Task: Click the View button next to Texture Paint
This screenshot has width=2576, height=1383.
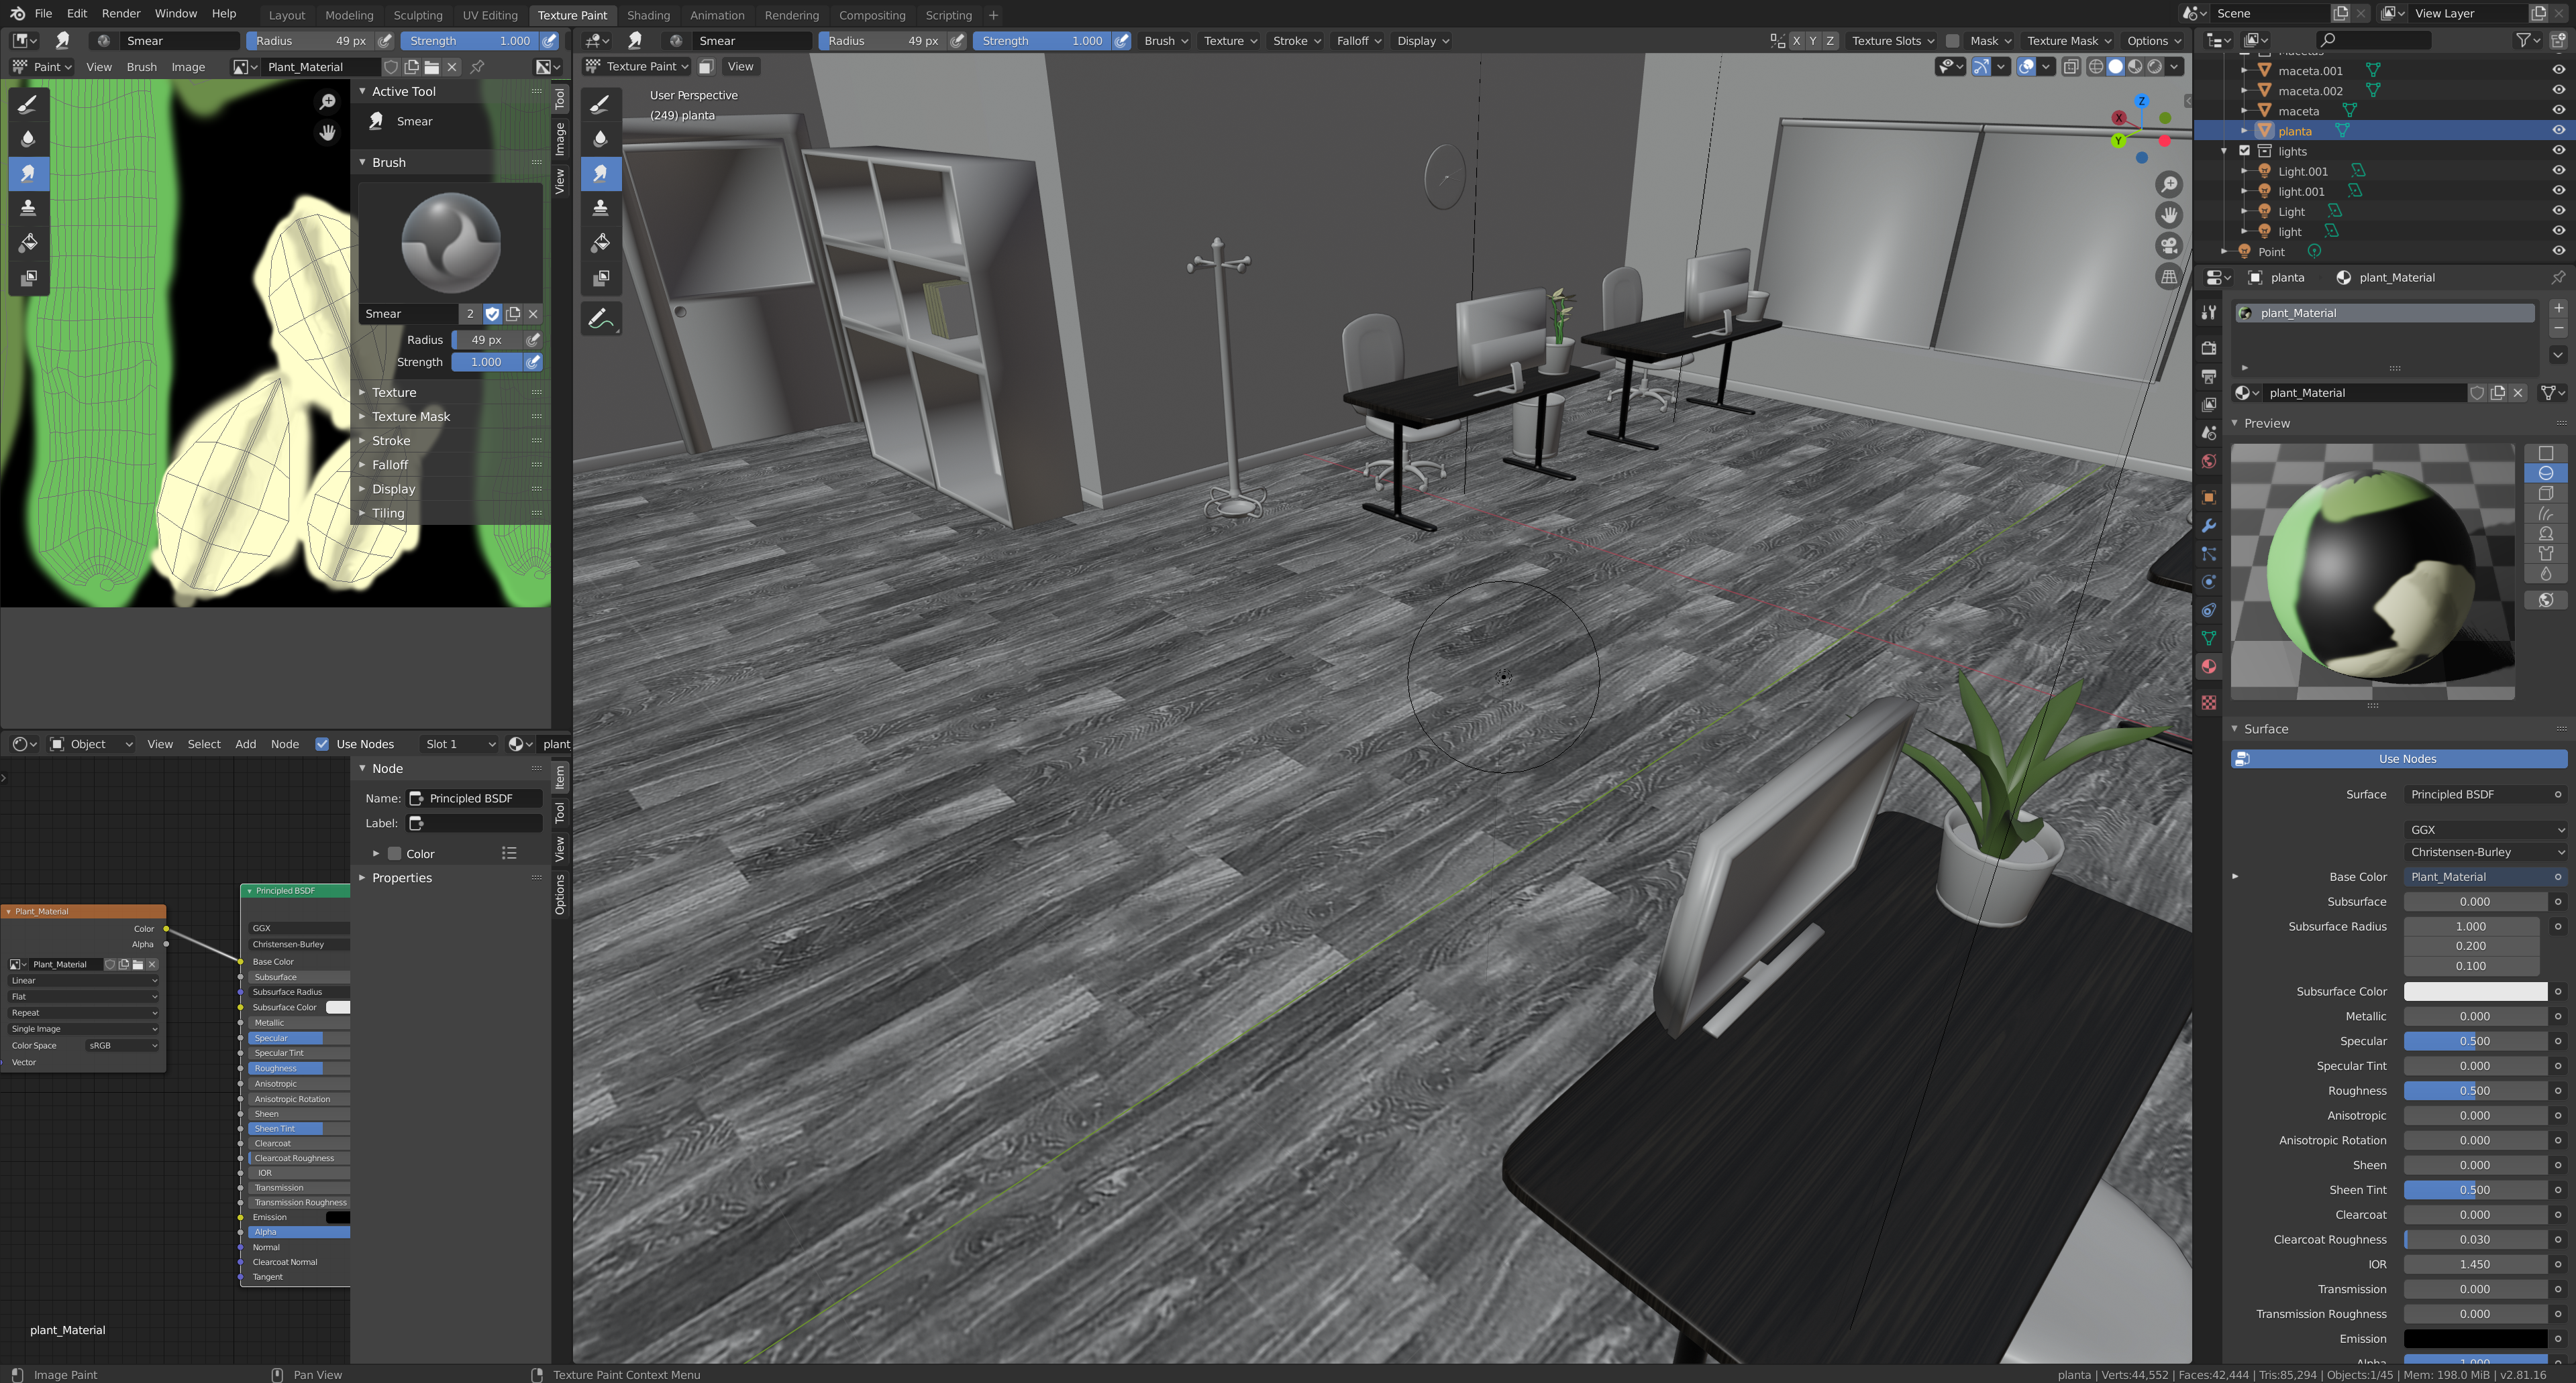Action: point(740,66)
